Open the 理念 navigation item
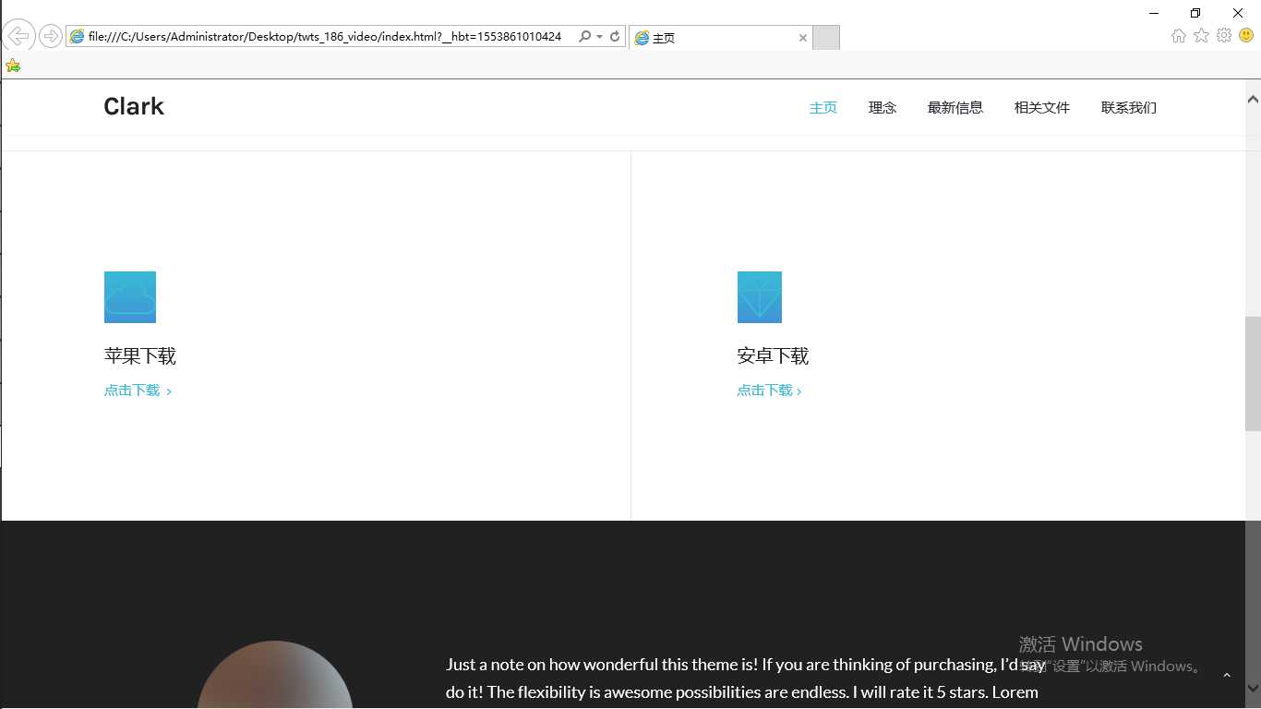1261x709 pixels. 883,107
